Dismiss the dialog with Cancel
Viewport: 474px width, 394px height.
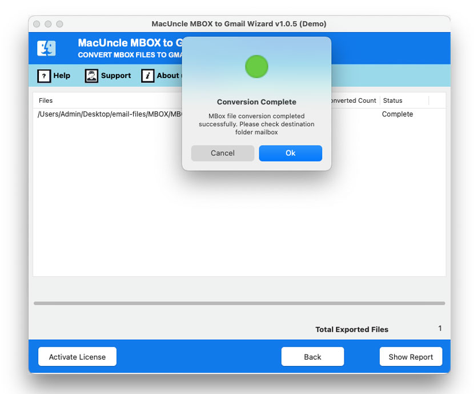tap(223, 153)
